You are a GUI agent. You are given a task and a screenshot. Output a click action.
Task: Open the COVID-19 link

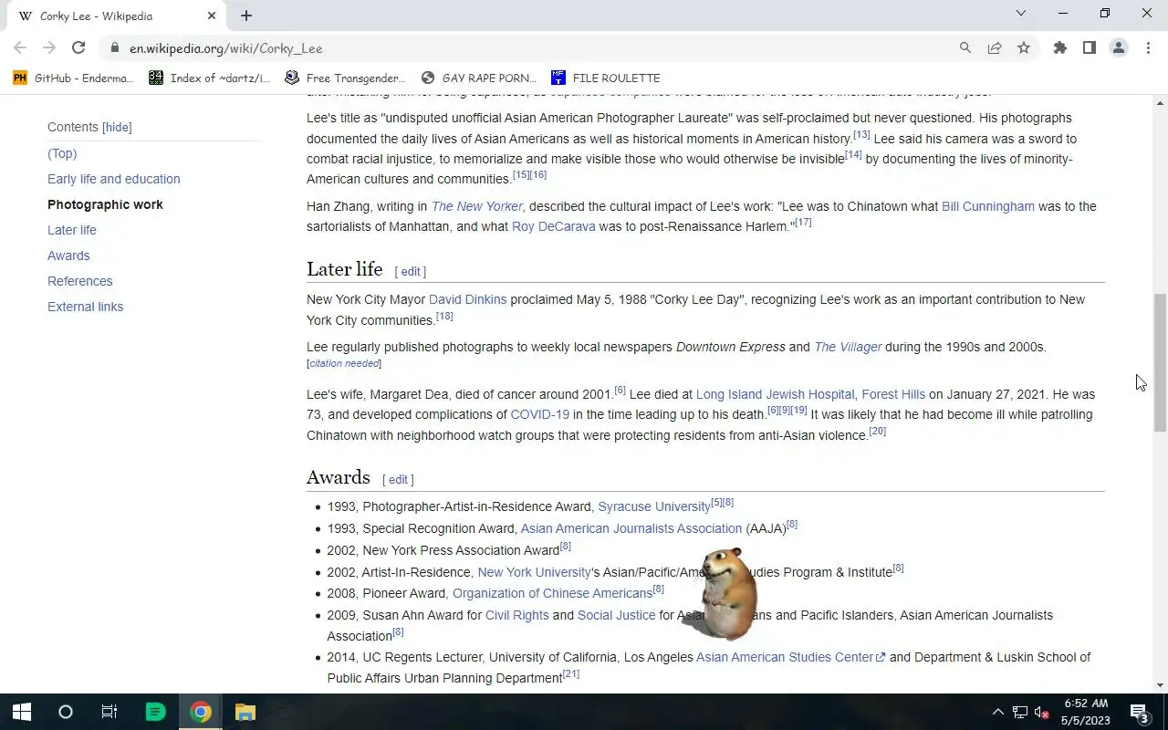point(540,414)
